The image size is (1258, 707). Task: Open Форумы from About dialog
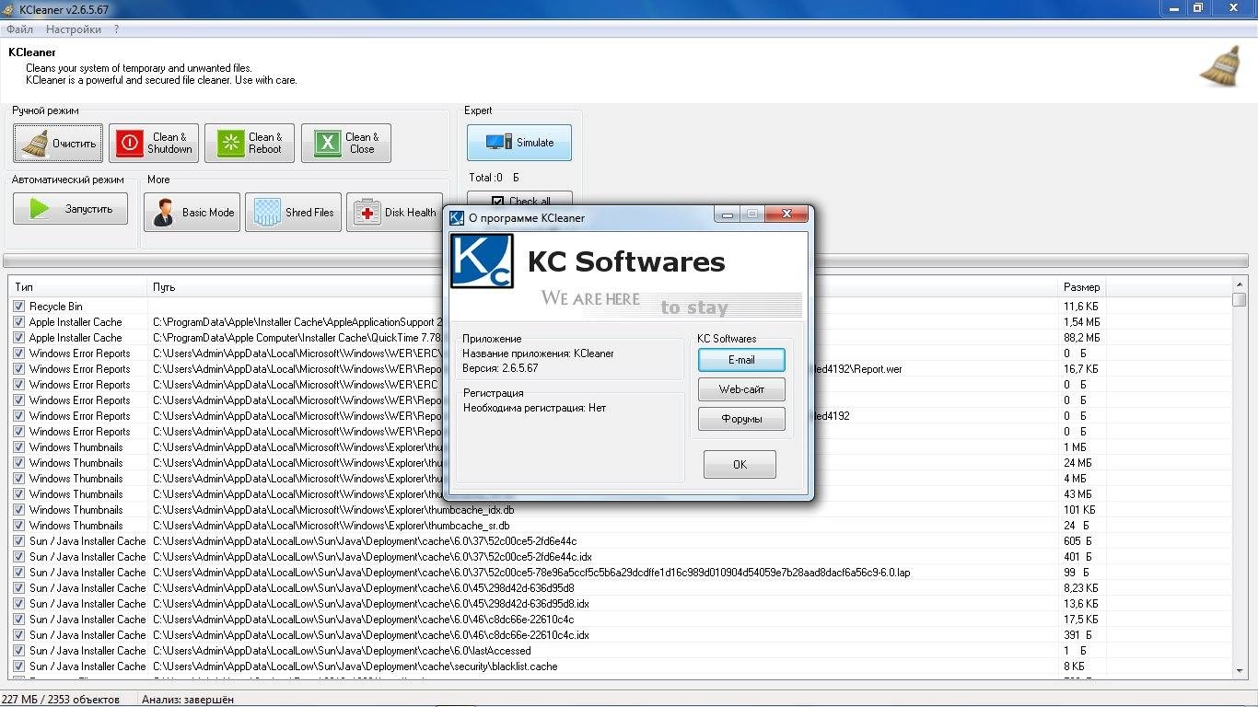741,419
